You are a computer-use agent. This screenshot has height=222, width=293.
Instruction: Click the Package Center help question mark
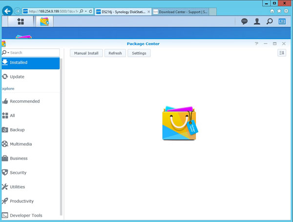click(256, 43)
